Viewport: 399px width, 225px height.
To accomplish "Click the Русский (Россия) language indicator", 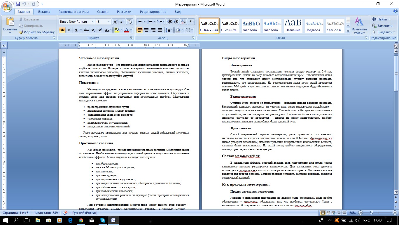I will click(x=85, y=213).
